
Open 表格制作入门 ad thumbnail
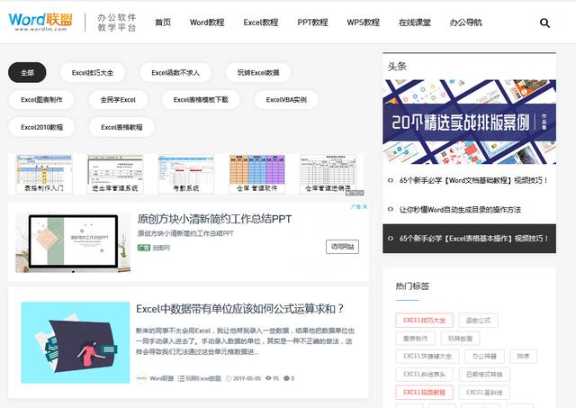(x=44, y=174)
